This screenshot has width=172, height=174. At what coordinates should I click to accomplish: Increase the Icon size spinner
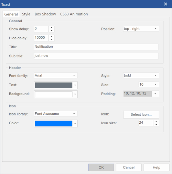coord(156,122)
